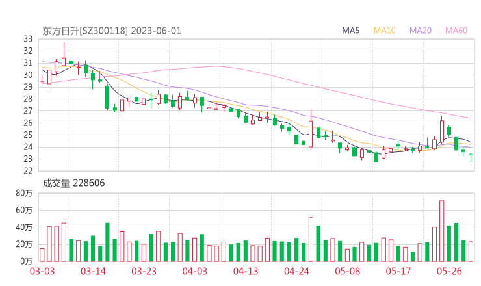Click the red volume bar above 50万 near 04-24

[311, 240]
